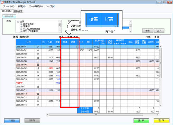The width and height of the screenshot is (173, 125).
Task: Click the 検索 search button
Action: (x=147, y=31)
